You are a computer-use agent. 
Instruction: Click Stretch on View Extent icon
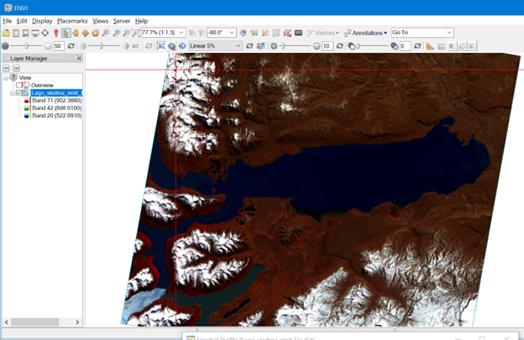pos(161,46)
